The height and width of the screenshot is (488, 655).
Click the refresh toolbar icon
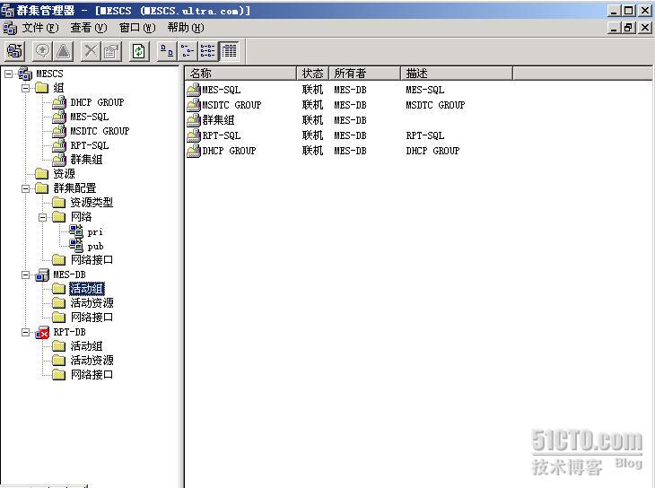pos(139,51)
